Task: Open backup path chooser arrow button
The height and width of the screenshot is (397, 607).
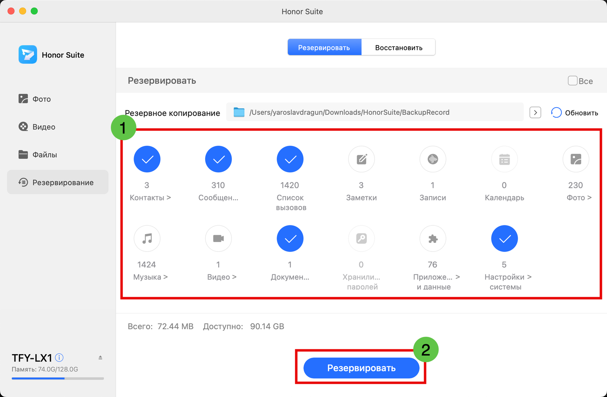Action: click(x=535, y=113)
